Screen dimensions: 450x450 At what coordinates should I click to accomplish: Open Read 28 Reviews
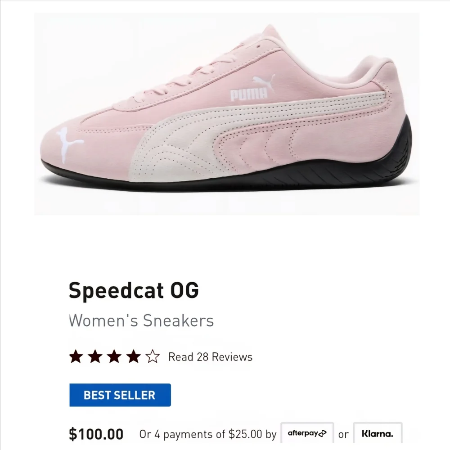click(209, 357)
